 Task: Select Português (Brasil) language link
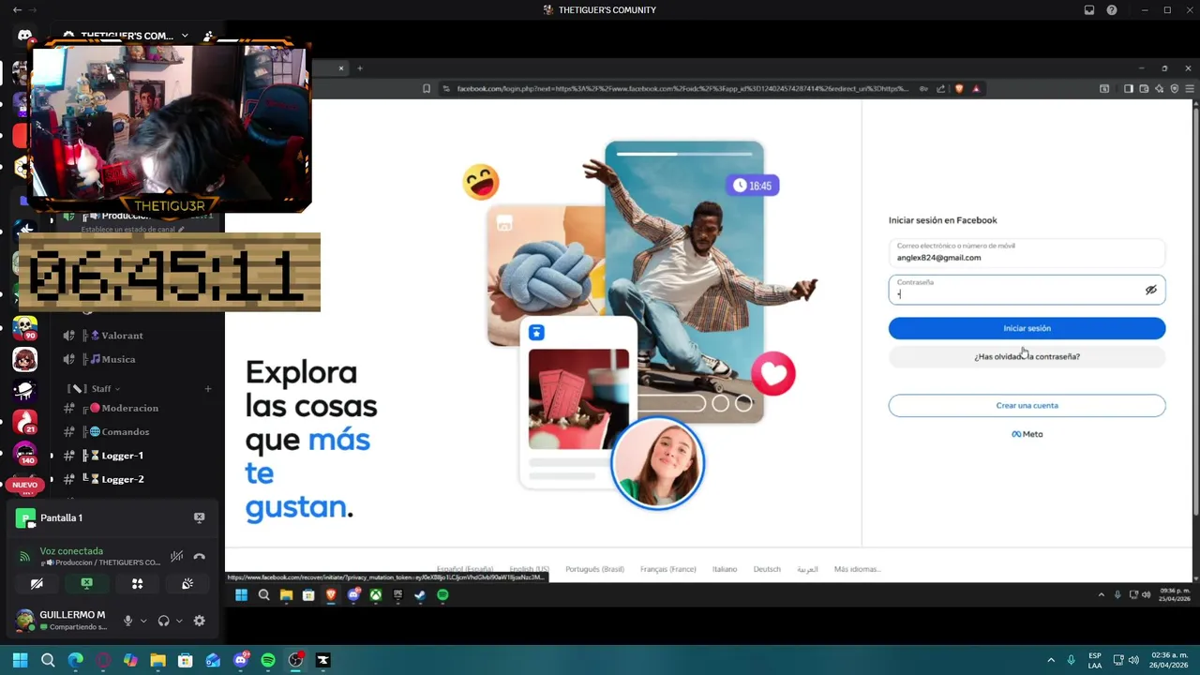[x=594, y=569]
